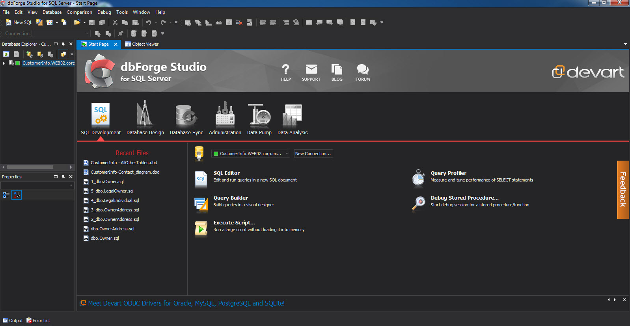Open recent file CustomerInfo-Contact_diagram.dbd
The height and width of the screenshot is (326, 630).
(125, 172)
